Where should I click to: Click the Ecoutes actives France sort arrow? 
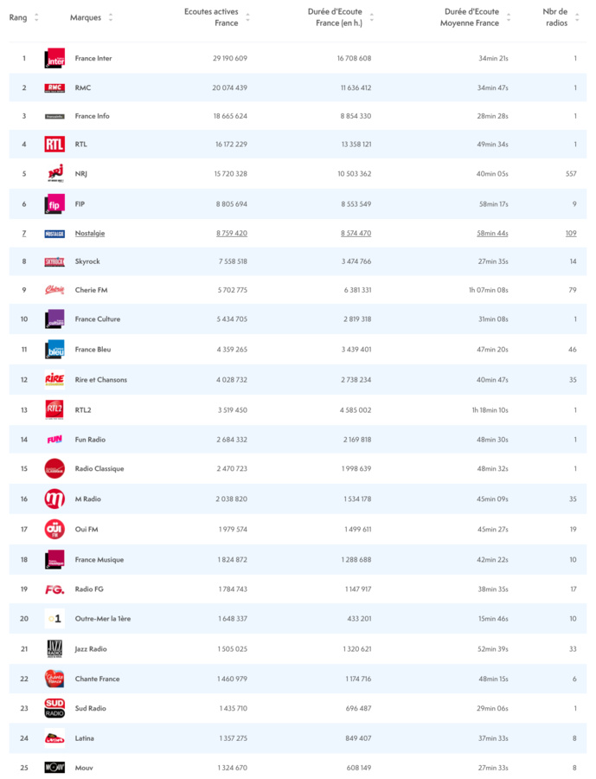point(247,16)
